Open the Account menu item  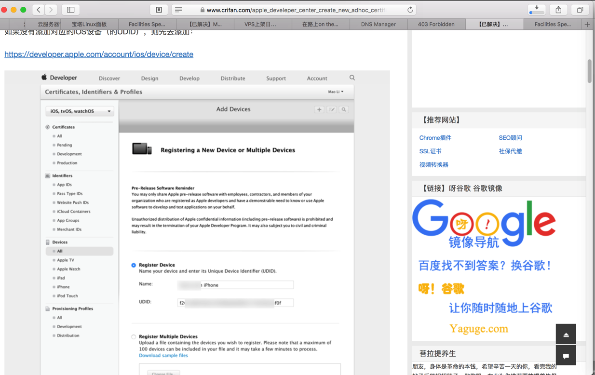[x=317, y=78]
